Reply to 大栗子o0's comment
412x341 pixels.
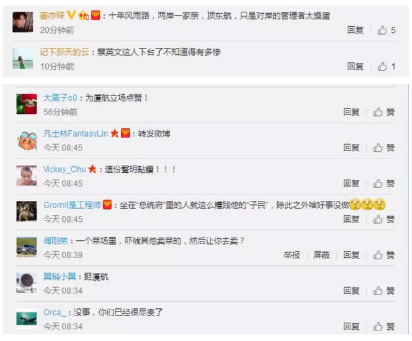coord(351,112)
